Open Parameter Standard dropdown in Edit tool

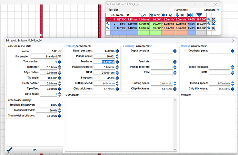[x=60, y=56]
